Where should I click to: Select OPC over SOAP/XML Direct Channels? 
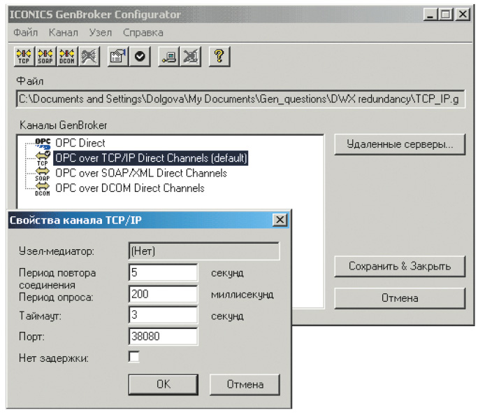(141, 173)
